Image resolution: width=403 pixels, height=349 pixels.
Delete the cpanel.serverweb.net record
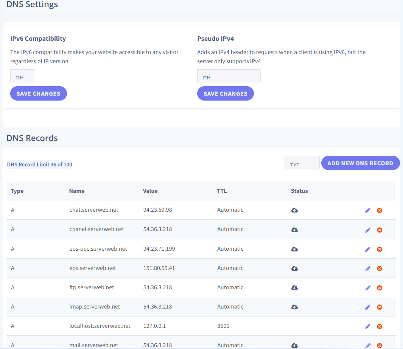tap(379, 230)
